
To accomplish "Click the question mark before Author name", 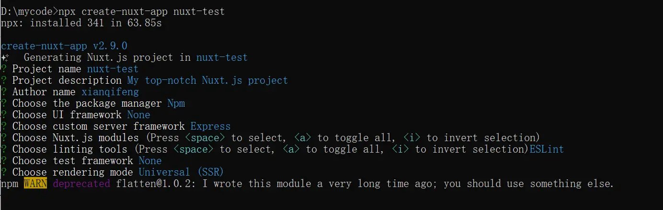I will click(3, 92).
